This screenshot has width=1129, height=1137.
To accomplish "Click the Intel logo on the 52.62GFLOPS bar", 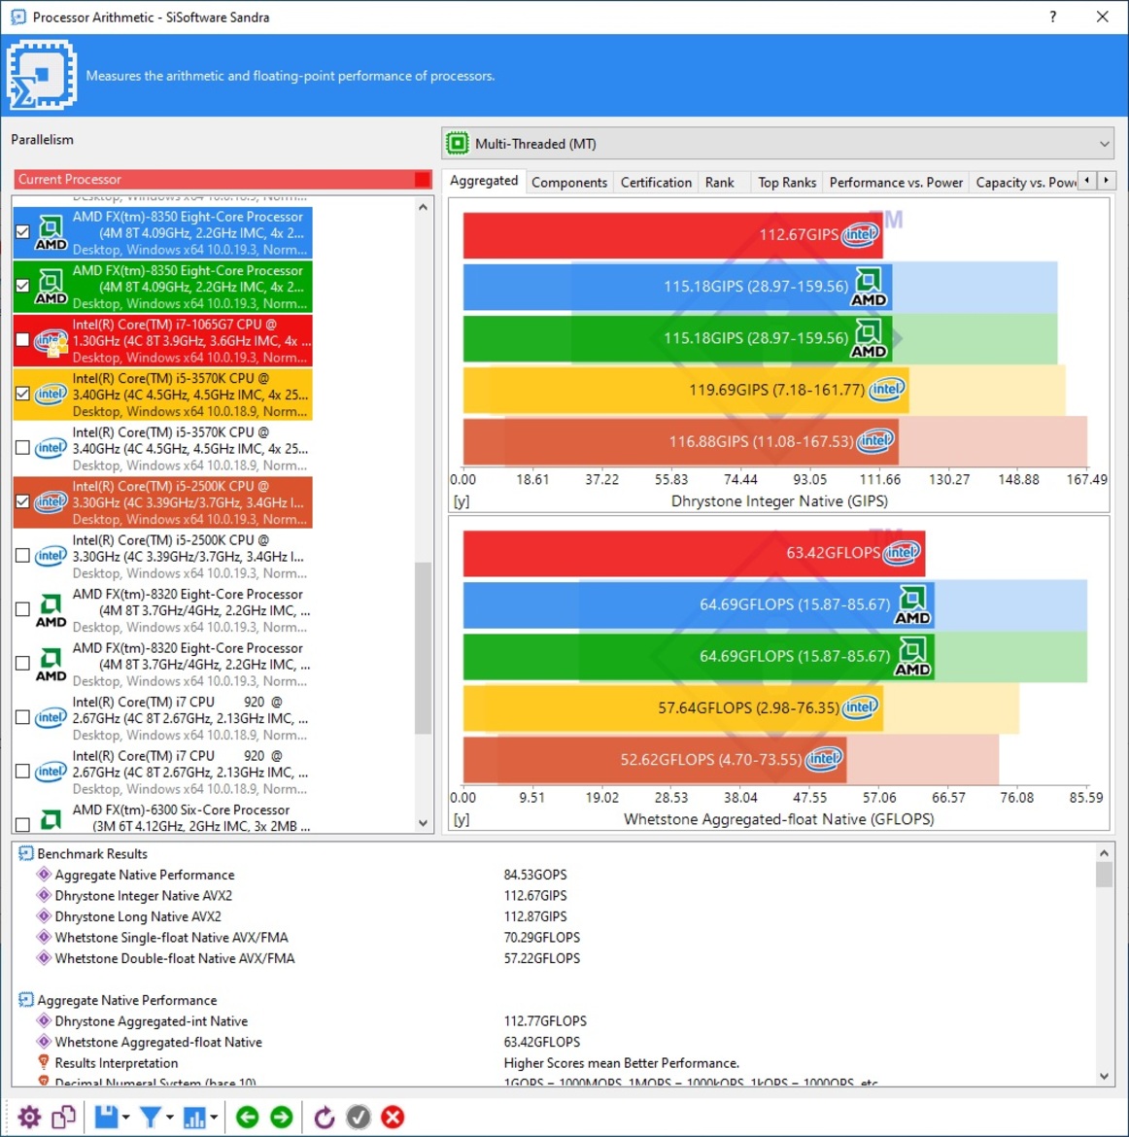I will point(824,759).
